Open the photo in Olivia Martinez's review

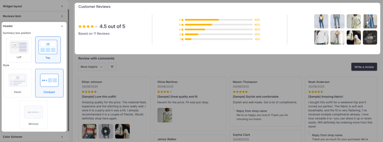pos(165,115)
